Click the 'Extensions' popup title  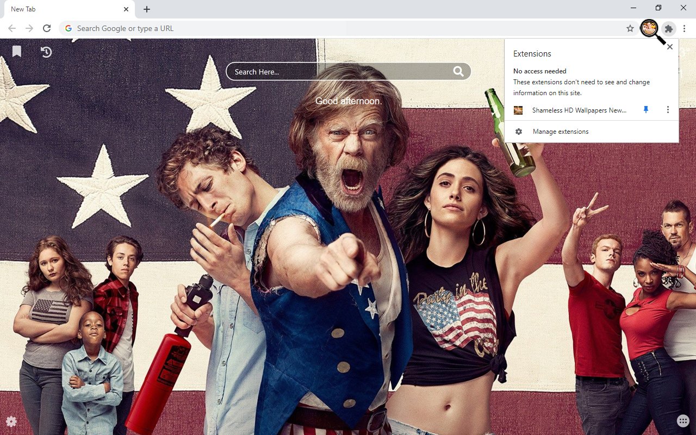coord(532,54)
